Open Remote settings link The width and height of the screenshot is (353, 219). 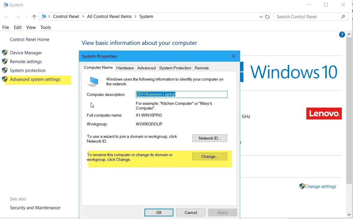26,61
